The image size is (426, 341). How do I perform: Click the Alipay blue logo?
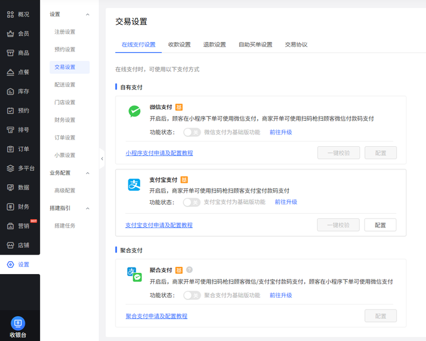(x=134, y=185)
